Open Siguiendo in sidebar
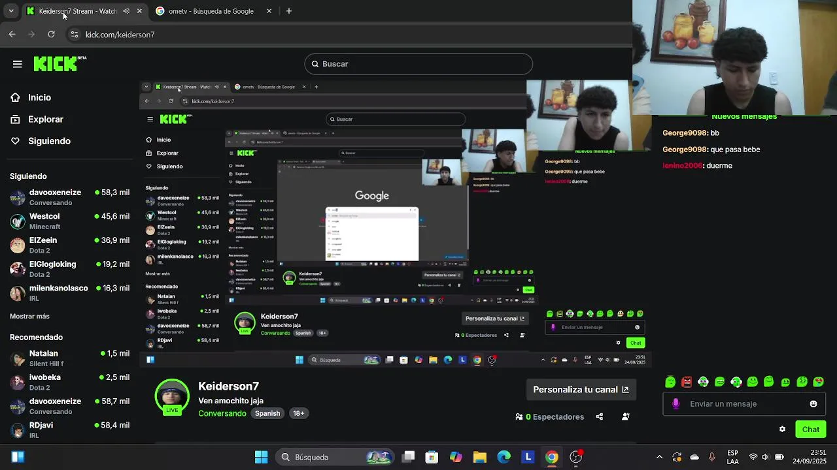 pos(49,141)
